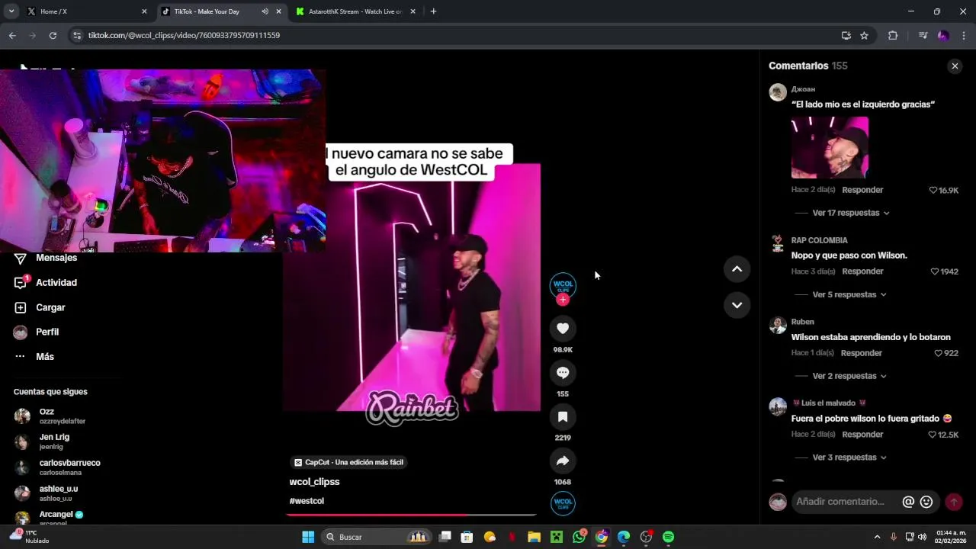Like RAP COLOMBIA's comment heart

tap(935, 271)
